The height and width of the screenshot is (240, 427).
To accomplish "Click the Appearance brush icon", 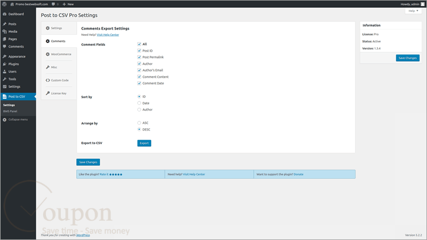I will coord(5,56).
